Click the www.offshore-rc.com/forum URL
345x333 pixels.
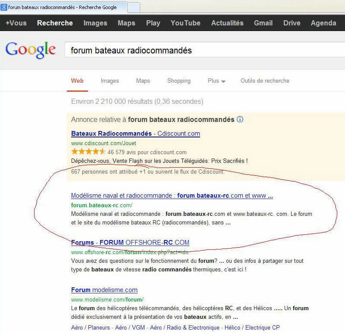coord(130,252)
